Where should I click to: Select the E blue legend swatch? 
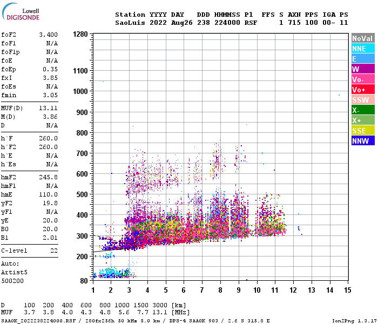363,59
